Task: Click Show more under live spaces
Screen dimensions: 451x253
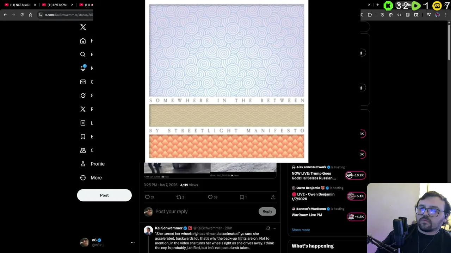Action: pyautogui.click(x=301, y=230)
